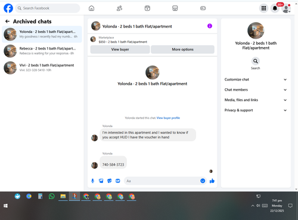Select the Rebecca archived chat

coord(42,51)
